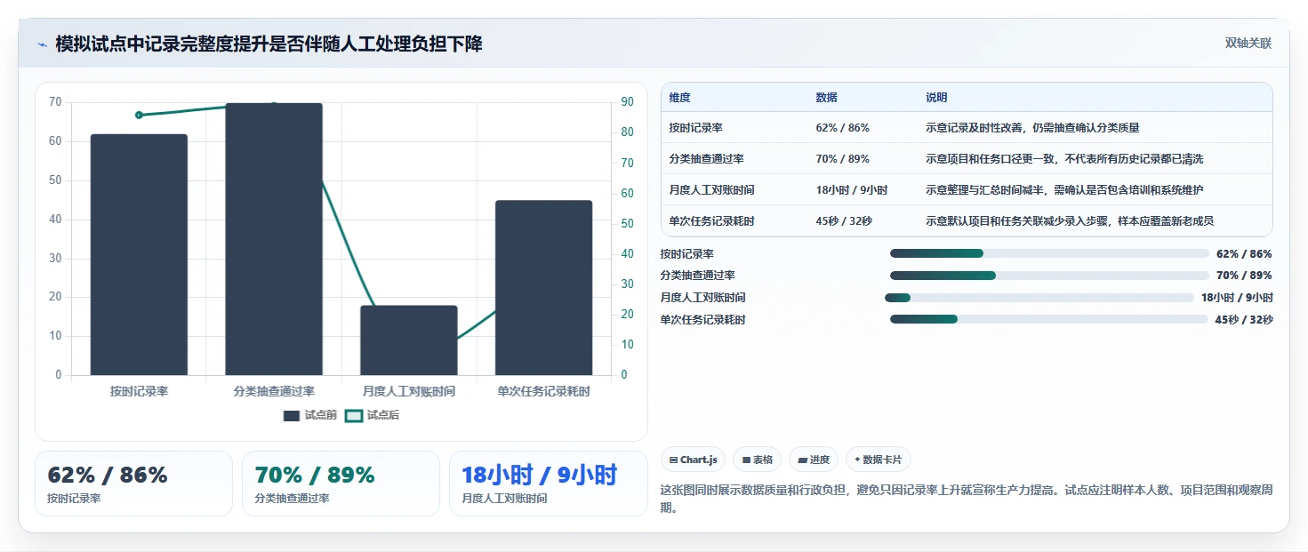This screenshot has width=1308, height=552.
Task: Click the 按时记录率 bar in the chart
Action: pos(139,254)
